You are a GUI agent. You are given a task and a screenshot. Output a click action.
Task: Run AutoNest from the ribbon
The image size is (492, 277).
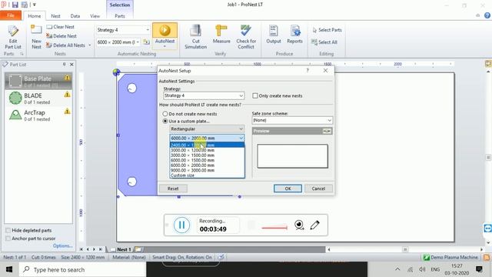click(x=165, y=35)
